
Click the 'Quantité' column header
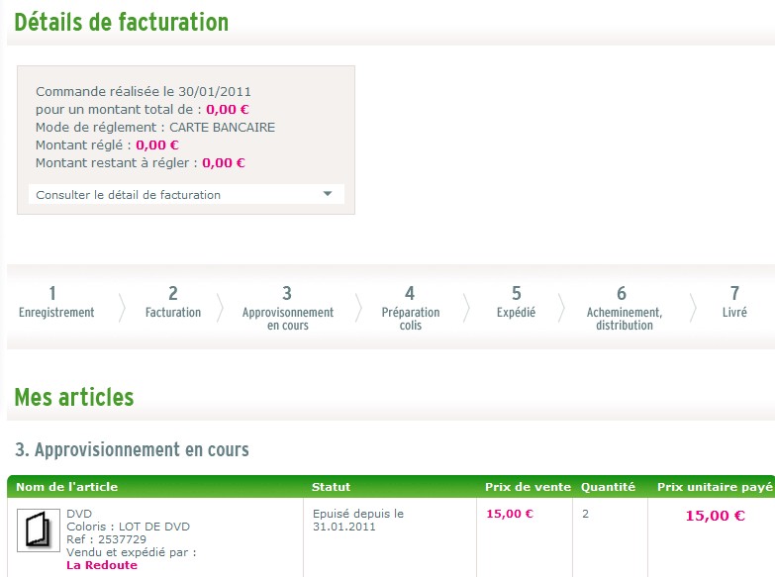tap(608, 487)
